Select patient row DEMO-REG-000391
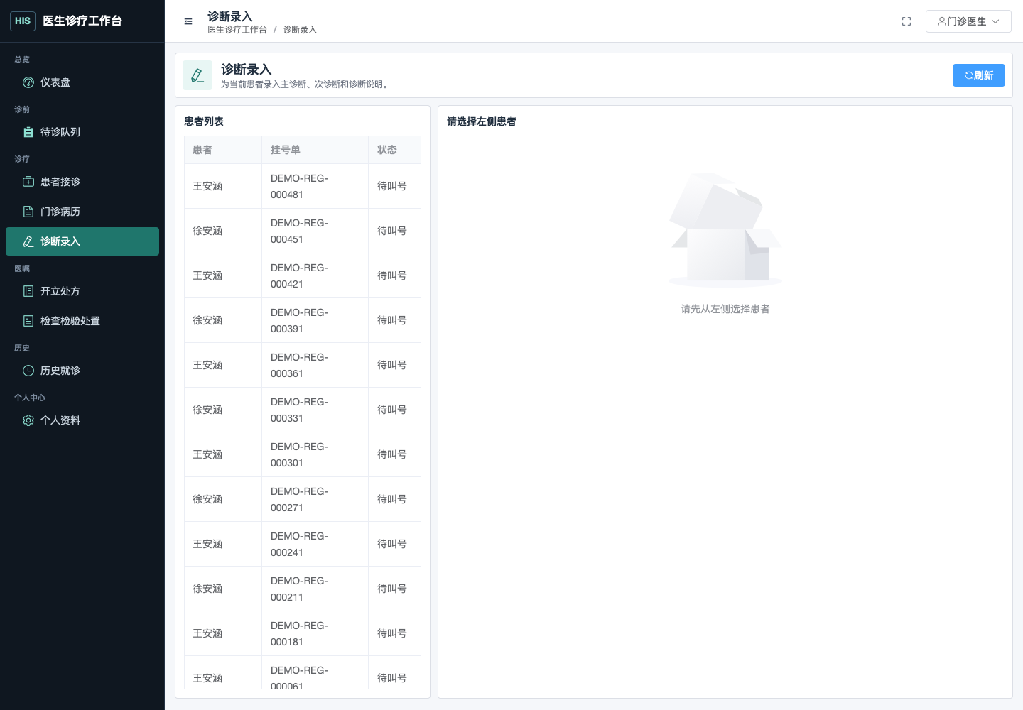This screenshot has width=1023, height=710. (x=303, y=320)
